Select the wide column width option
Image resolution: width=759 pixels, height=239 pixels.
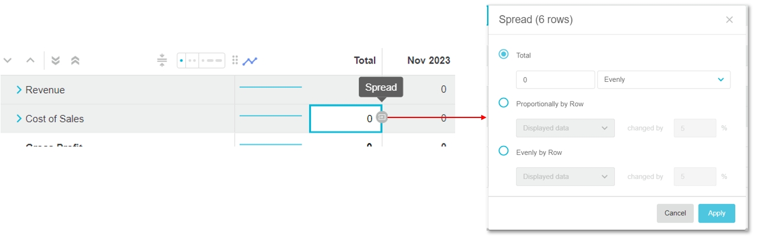click(212, 60)
